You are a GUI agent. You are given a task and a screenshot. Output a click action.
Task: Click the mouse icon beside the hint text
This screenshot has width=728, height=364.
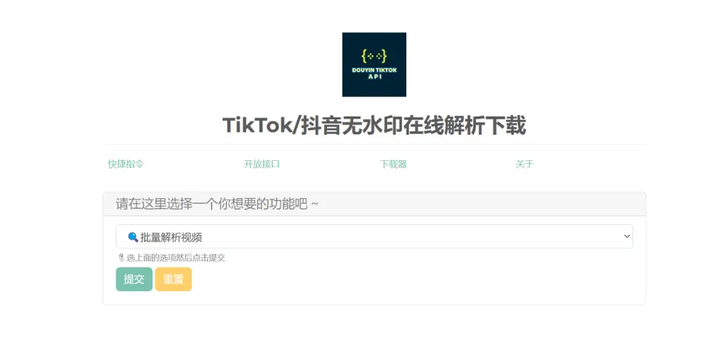click(x=121, y=258)
